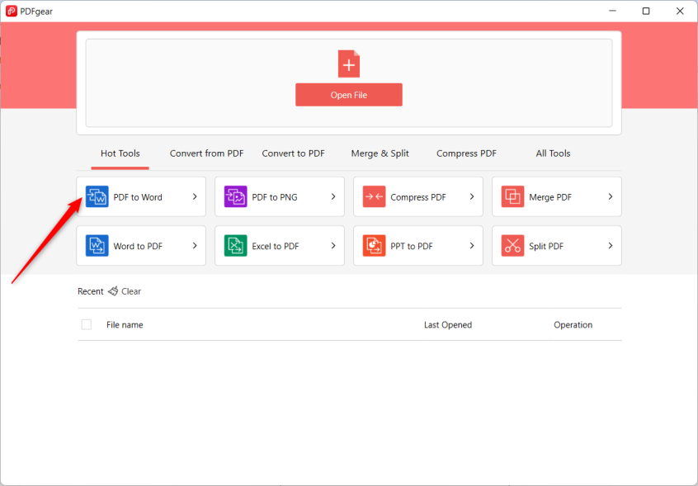Select the Merge & Split tab
Image resolution: width=698 pixels, height=486 pixels.
tap(380, 153)
